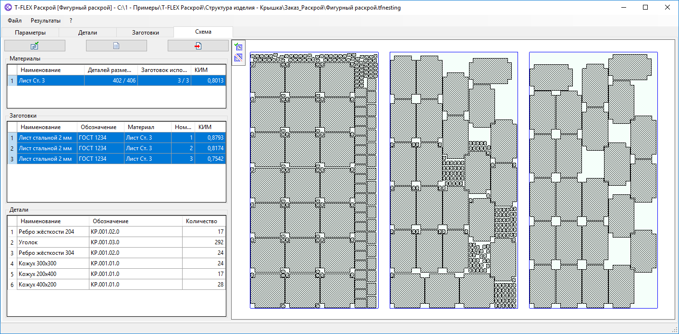Image resolution: width=679 pixels, height=334 pixels.
Task: Click the export button with red arrow
Action: [x=198, y=46]
